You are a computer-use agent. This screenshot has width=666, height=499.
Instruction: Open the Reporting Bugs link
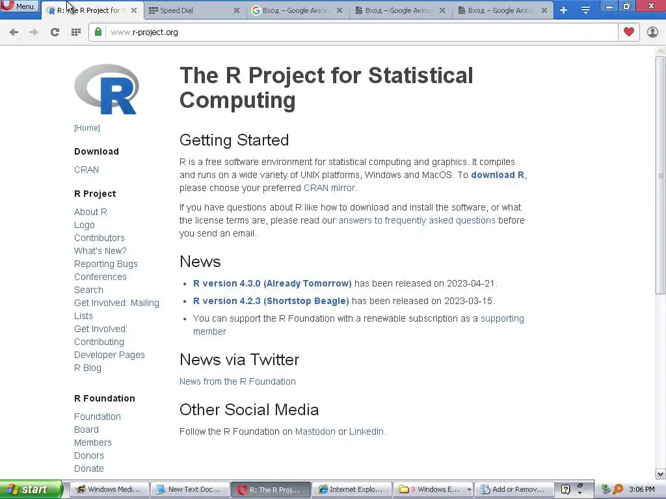106,264
